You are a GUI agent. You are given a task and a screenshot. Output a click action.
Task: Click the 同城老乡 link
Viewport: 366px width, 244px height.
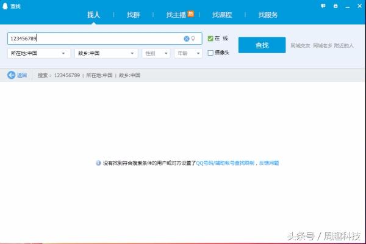[323, 45]
